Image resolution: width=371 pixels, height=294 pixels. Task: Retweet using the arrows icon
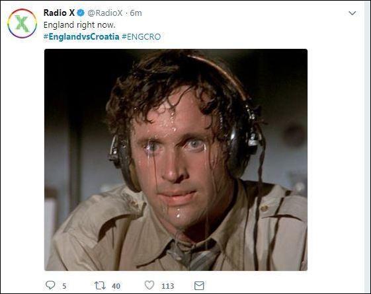(x=100, y=285)
